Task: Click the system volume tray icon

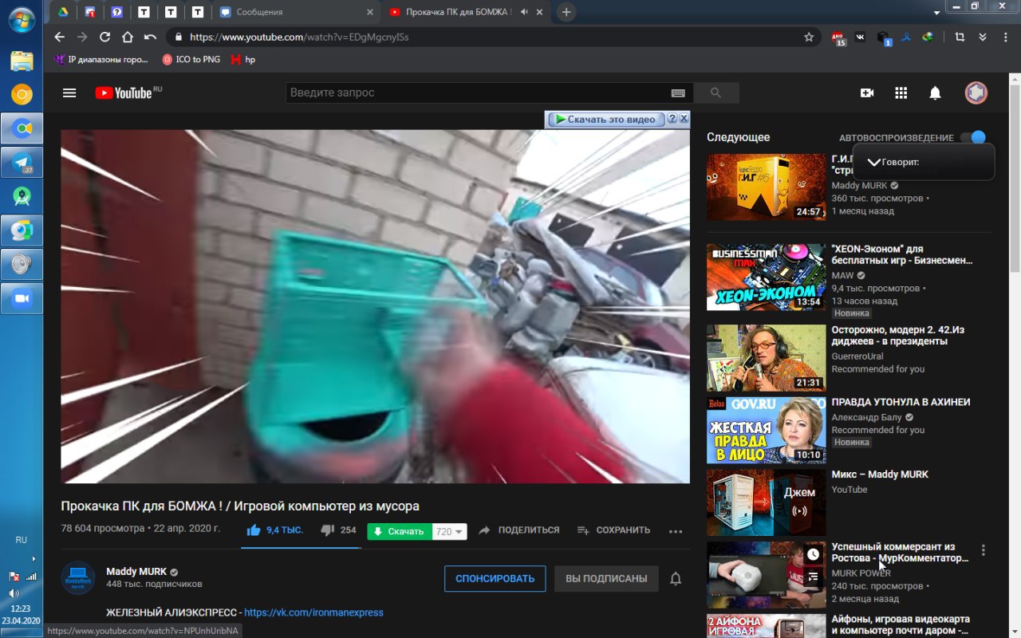Action: pyautogui.click(x=14, y=593)
